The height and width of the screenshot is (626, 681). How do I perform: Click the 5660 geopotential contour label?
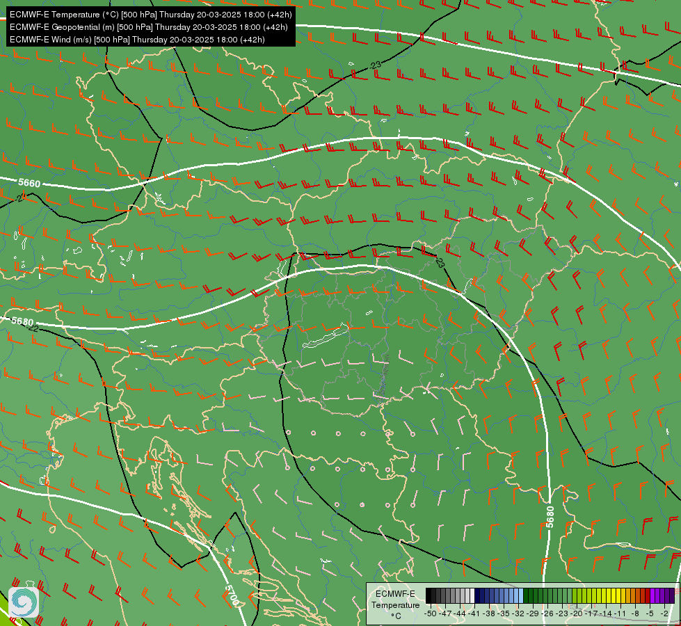(29, 183)
